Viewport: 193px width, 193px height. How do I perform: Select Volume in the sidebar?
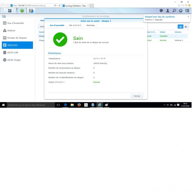point(11,30)
